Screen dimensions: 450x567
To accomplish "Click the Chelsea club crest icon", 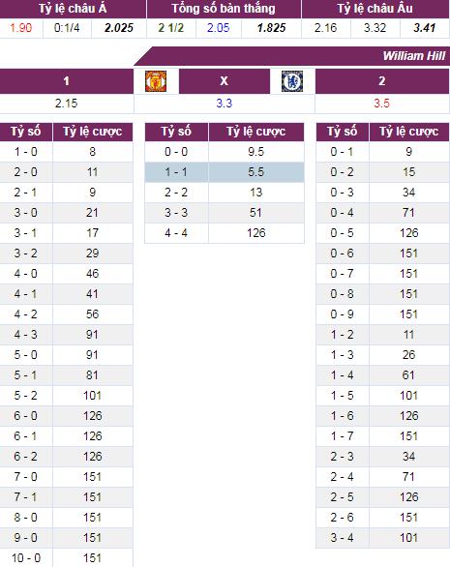I will (292, 81).
